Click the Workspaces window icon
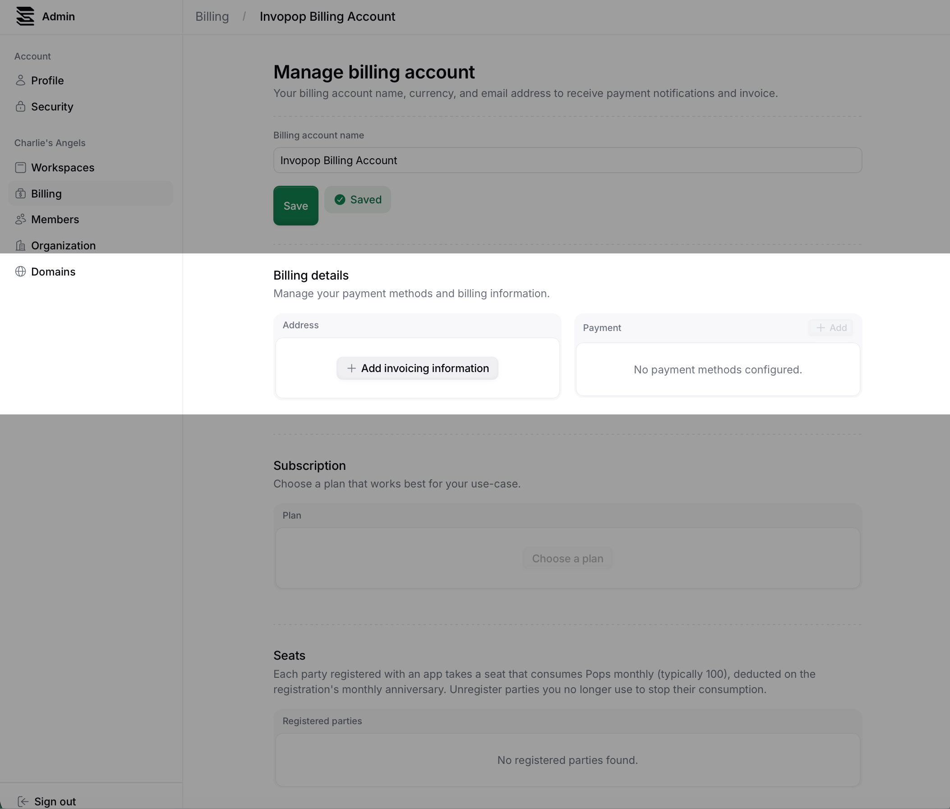 (x=20, y=167)
